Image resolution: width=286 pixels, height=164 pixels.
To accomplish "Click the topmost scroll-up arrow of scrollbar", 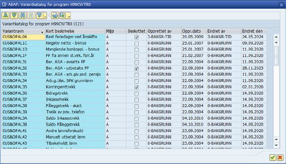I will tap(276, 37).
